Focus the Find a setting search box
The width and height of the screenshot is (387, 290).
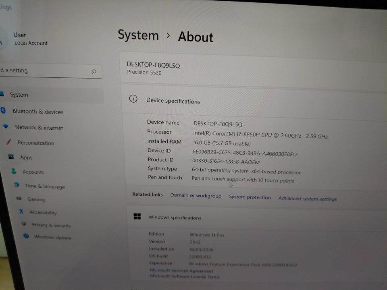pyautogui.click(x=51, y=71)
